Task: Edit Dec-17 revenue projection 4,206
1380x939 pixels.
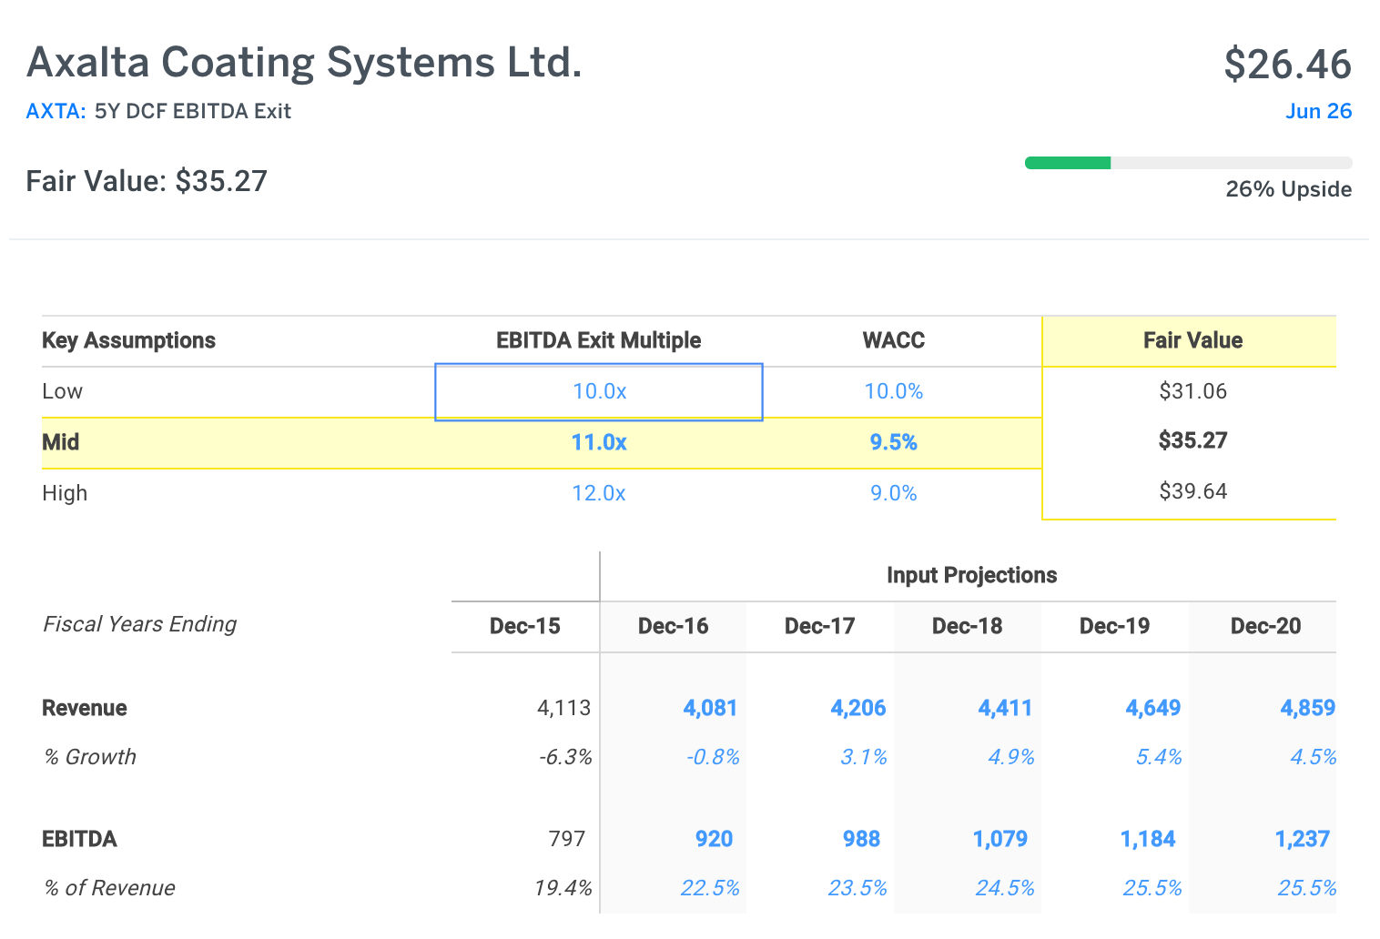Action: [858, 708]
